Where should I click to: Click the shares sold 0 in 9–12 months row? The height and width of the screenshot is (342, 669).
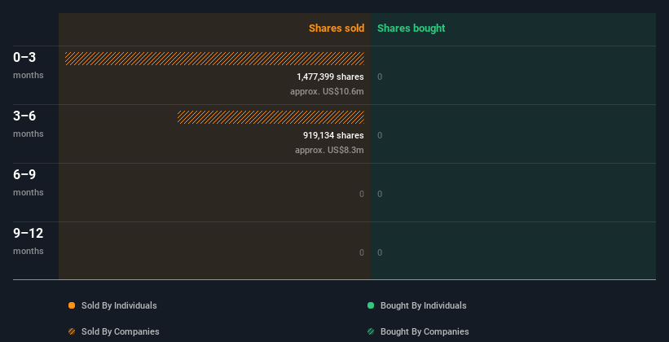point(362,252)
